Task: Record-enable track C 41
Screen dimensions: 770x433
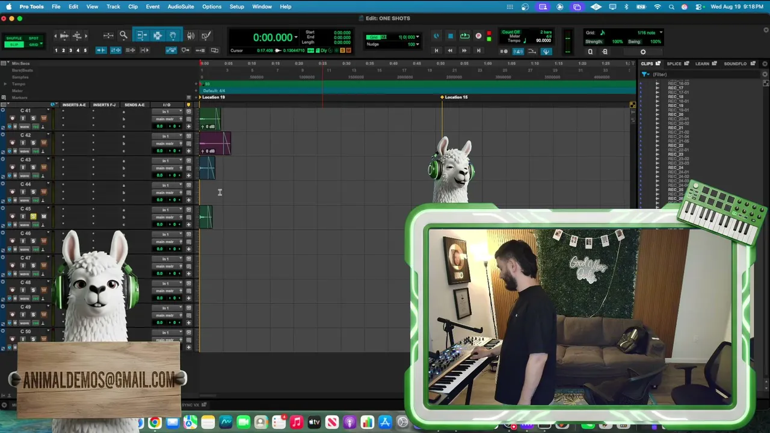Action: [12, 118]
